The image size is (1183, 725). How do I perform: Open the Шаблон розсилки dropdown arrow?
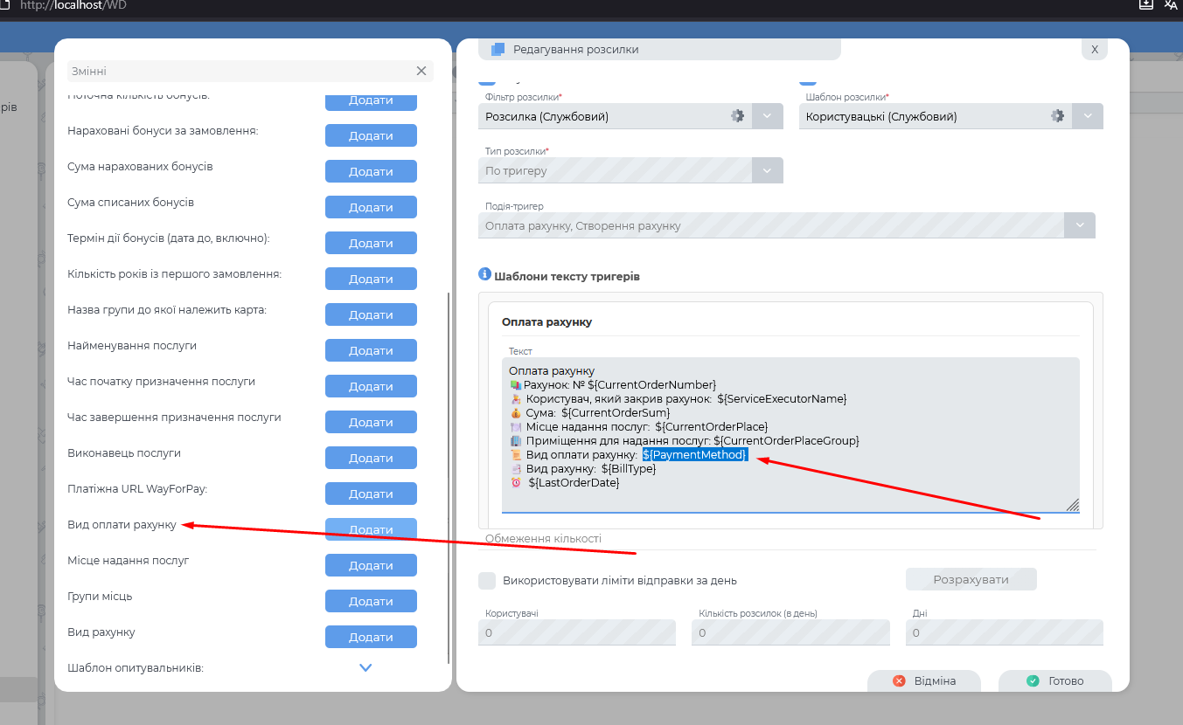(1088, 116)
